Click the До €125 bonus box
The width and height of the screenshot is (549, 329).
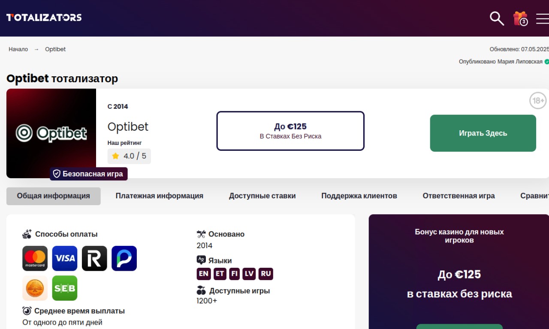coord(290,131)
